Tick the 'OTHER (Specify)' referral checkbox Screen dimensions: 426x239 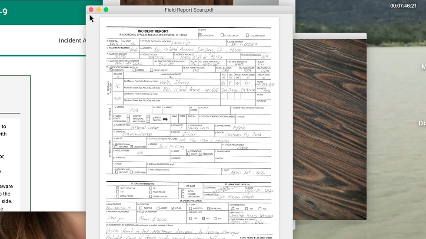pos(150,196)
